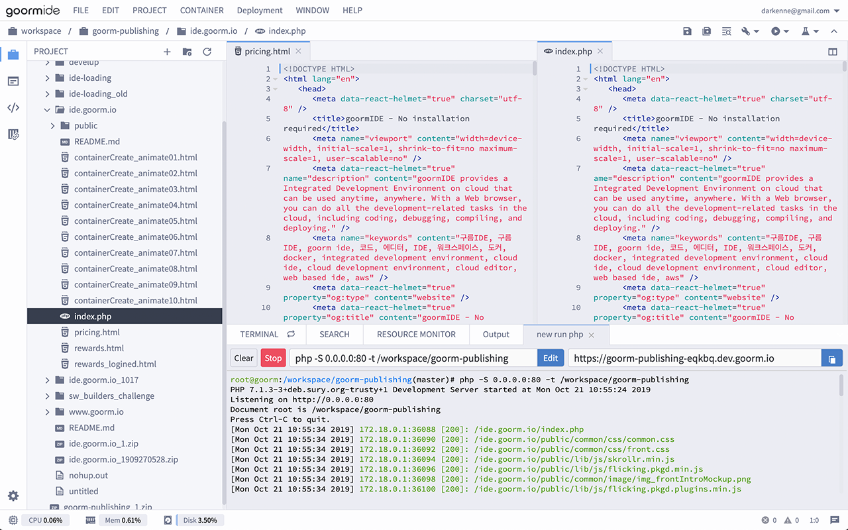This screenshot has height=530, width=848.
Task: Select the code </> icon in sidebar
Action: pos(13,107)
